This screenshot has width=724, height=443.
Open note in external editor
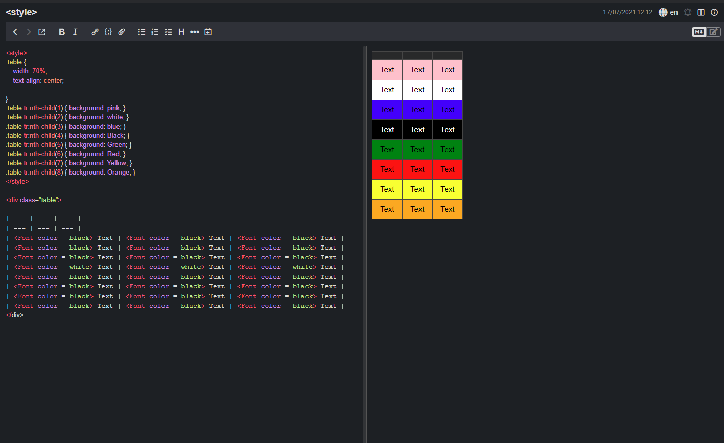(42, 32)
